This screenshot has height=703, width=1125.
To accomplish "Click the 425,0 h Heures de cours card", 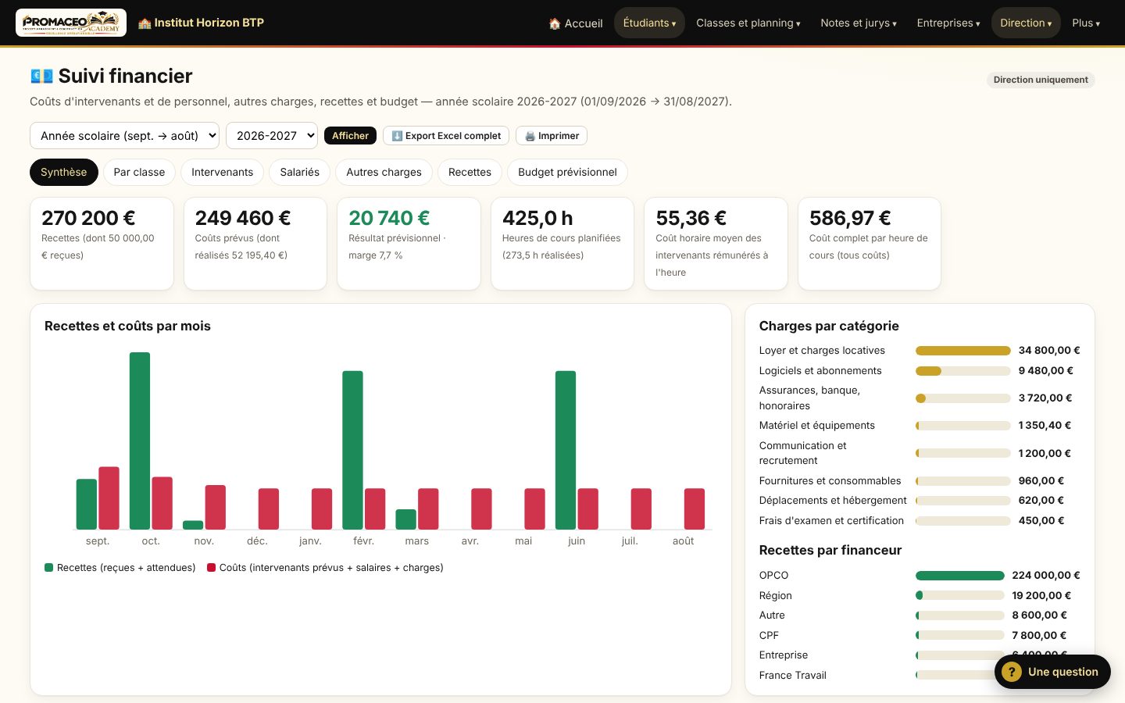I will pyautogui.click(x=562, y=244).
